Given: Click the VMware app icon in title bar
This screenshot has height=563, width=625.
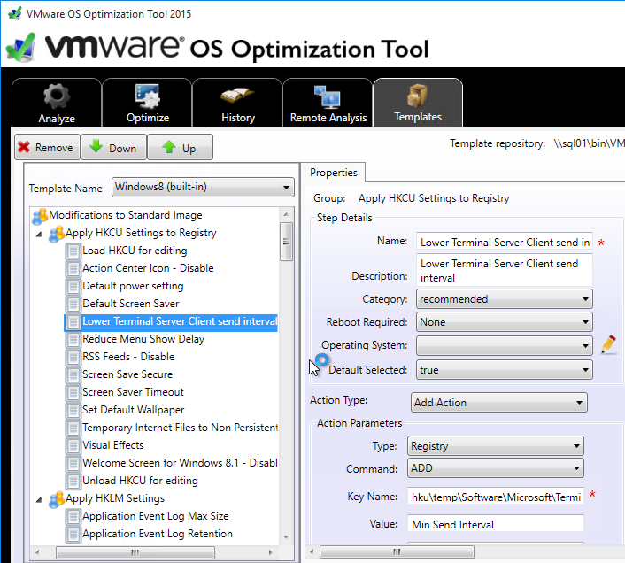Looking at the screenshot, I should [15, 13].
